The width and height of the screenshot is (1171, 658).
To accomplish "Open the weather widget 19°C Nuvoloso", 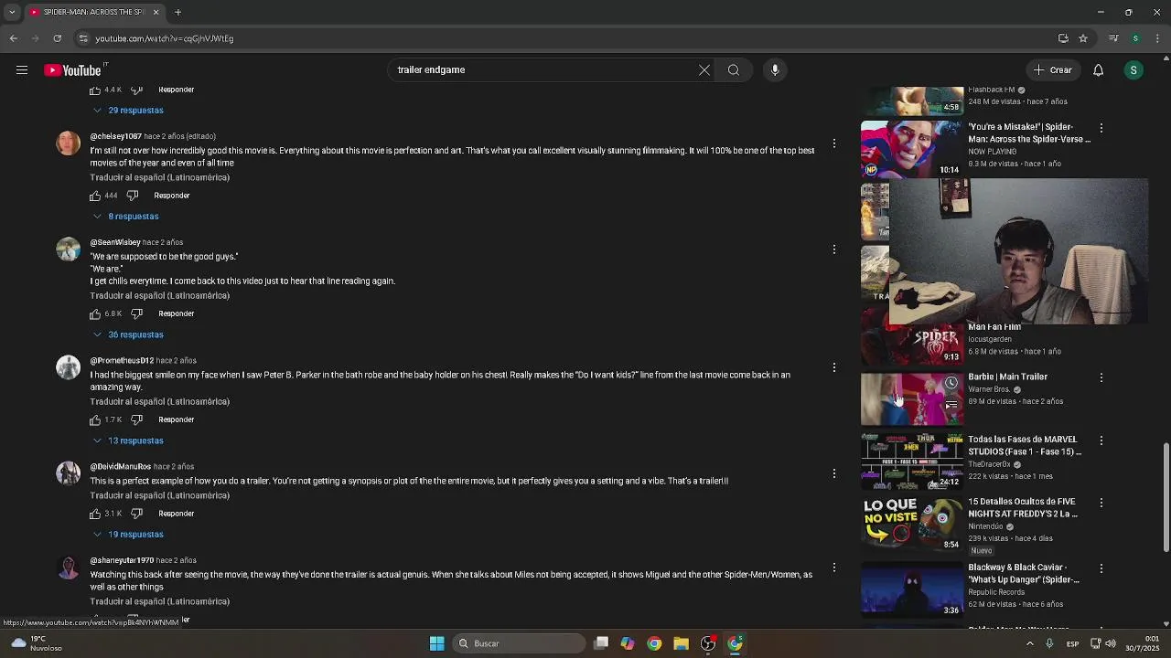I will (35, 643).
